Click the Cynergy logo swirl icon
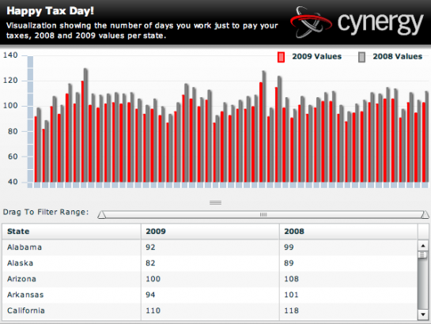 (312, 22)
